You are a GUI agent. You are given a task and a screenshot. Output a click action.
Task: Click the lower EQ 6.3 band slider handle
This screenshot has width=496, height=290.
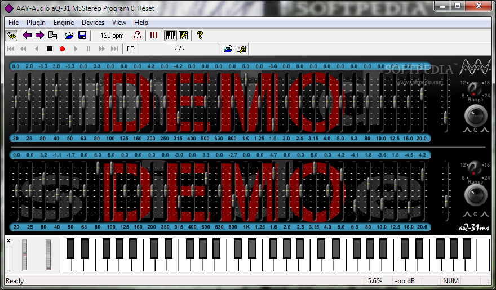click(x=355, y=206)
